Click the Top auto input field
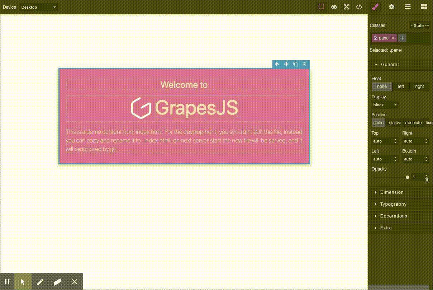Image resolution: width=433 pixels, height=290 pixels. point(382,141)
